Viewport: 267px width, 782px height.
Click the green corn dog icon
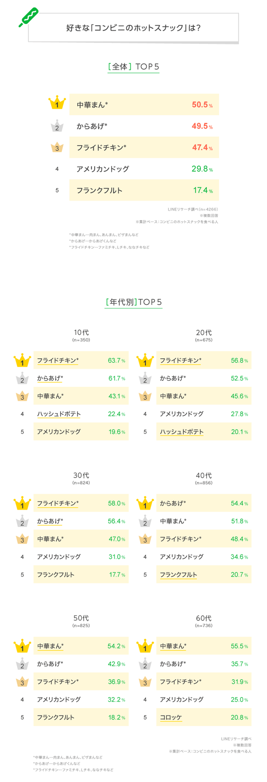pyautogui.click(x=28, y=16)
